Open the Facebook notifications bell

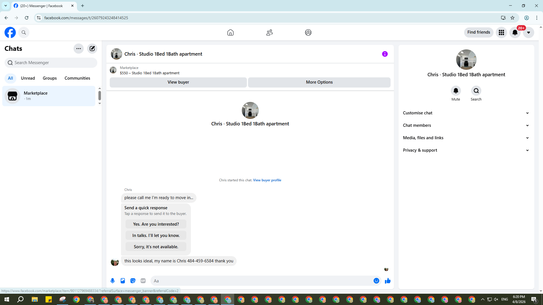click(515, 32)
